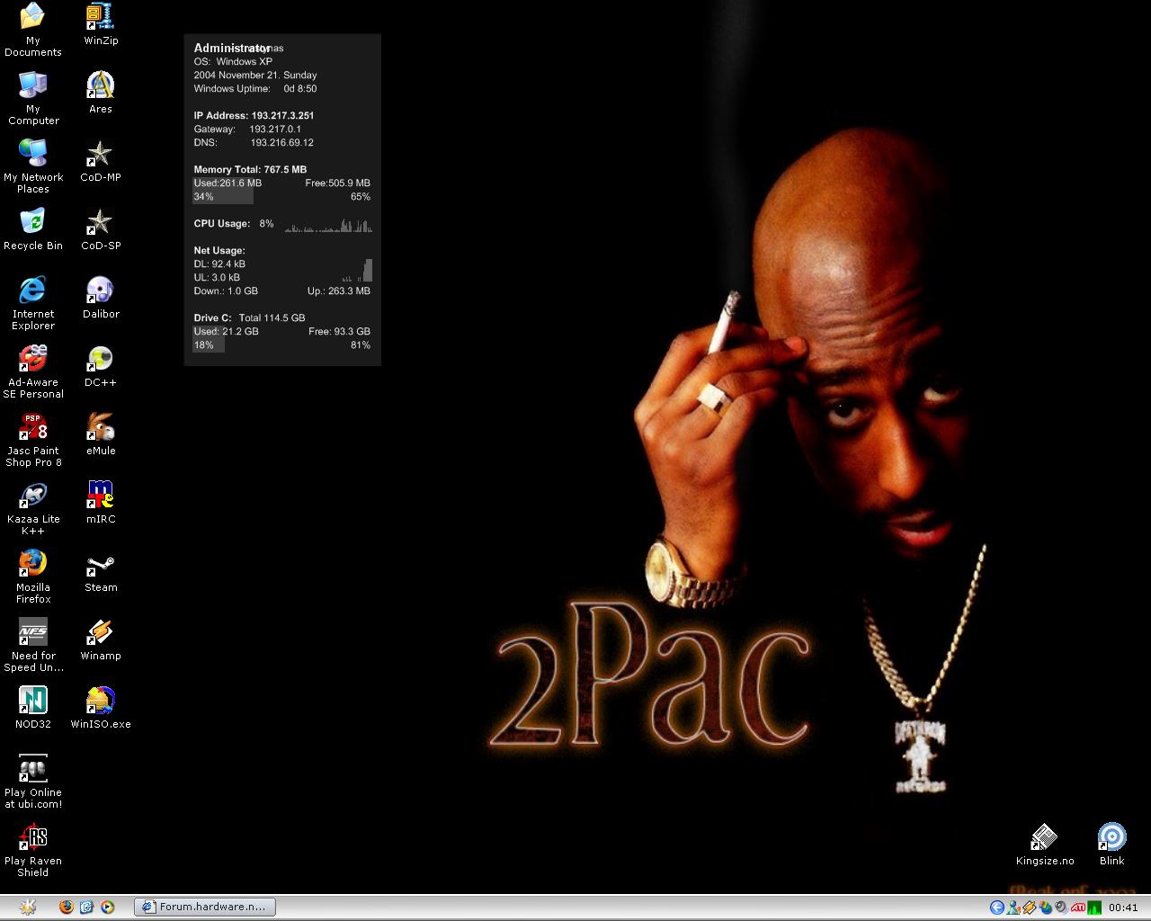Select the My Computer icon

tap(33, 97)
